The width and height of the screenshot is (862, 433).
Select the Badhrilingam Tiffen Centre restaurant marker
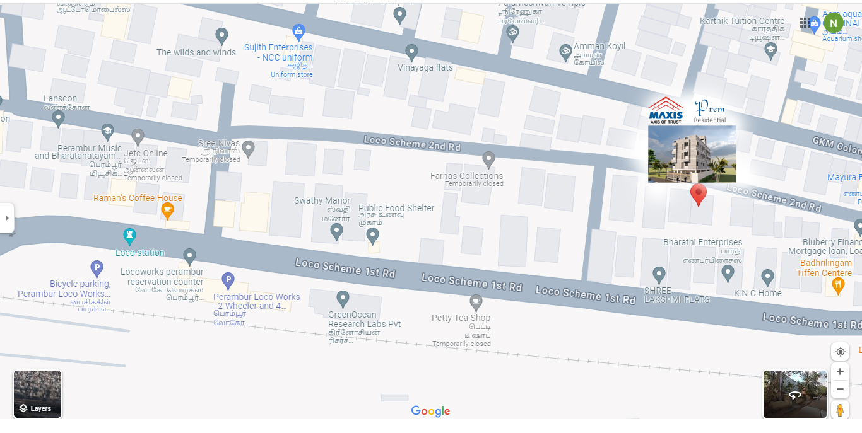pyautogui.click(x=838, y=286)
